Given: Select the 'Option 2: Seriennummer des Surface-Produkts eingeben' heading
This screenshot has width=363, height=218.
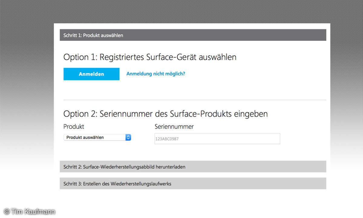Looking at the screenshot, I should (x=165, y=114).
